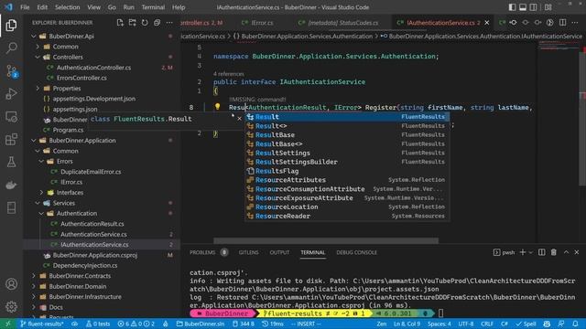Toggle Spell checker in status bar
This screenshot has height=329, width=586.
point(526,324)
